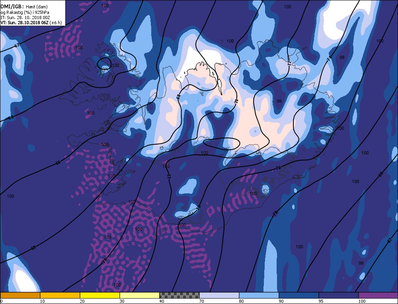Viewport: 398px width, 304px height.
Task: Pick the light blue 80–90 legend swatch
Action: point(259,295)
